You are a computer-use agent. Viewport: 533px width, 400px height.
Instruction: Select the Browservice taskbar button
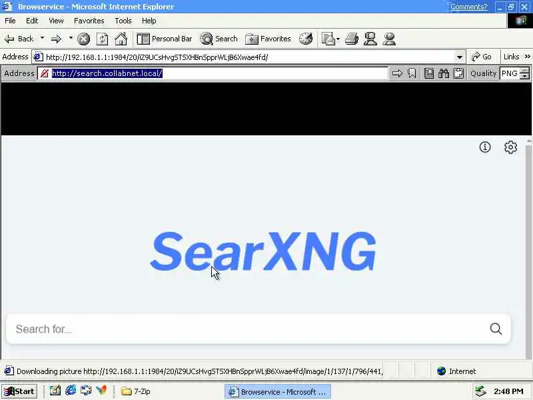tap(277, 392)
